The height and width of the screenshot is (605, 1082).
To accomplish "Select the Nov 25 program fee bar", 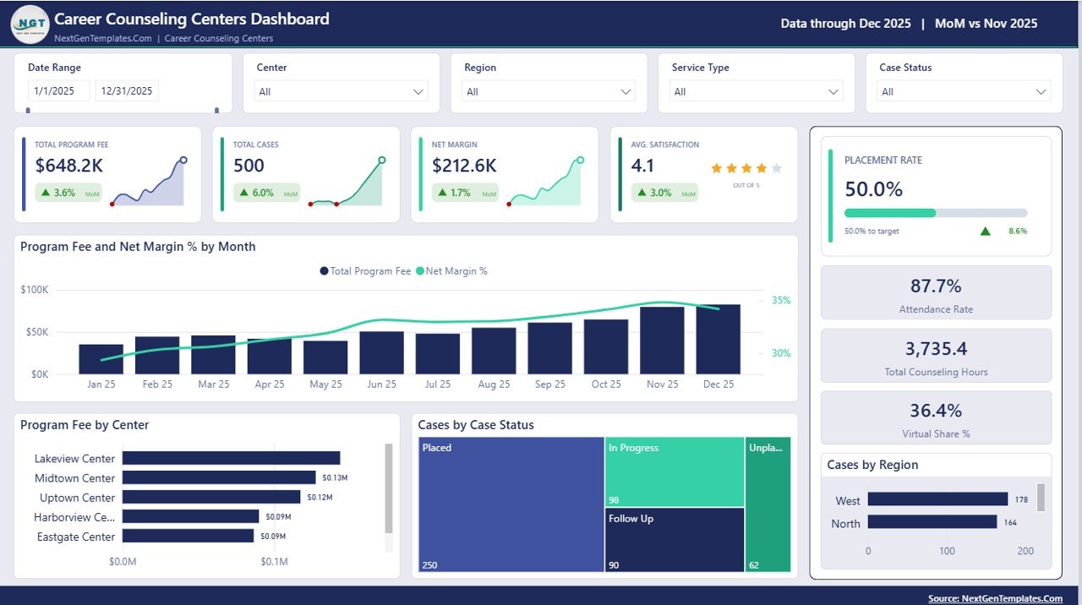I will point(662,340).
